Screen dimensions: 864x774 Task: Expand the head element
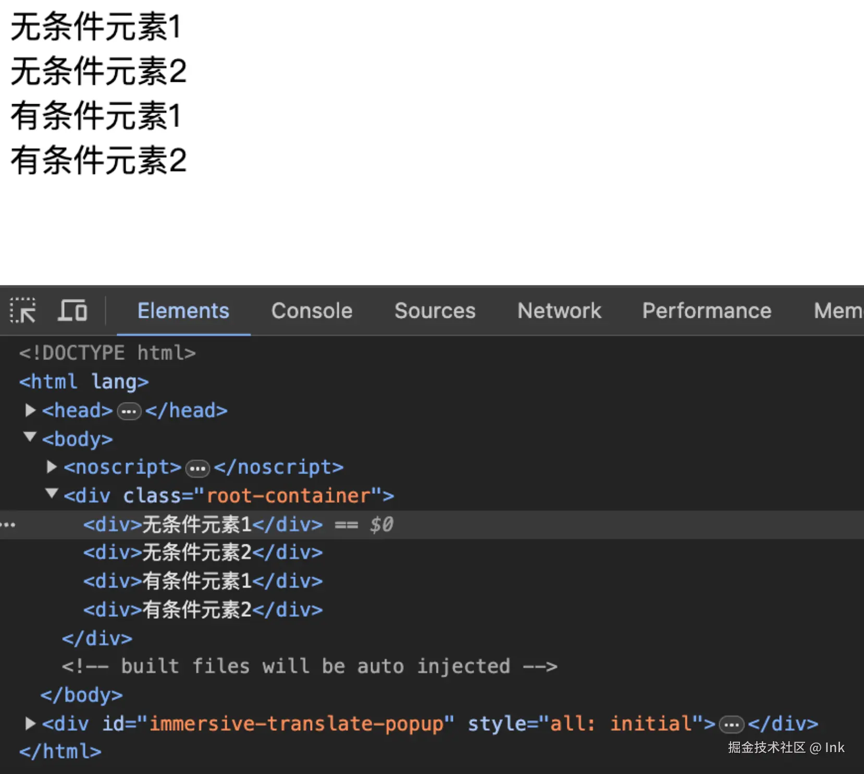[x=30, y=410]
